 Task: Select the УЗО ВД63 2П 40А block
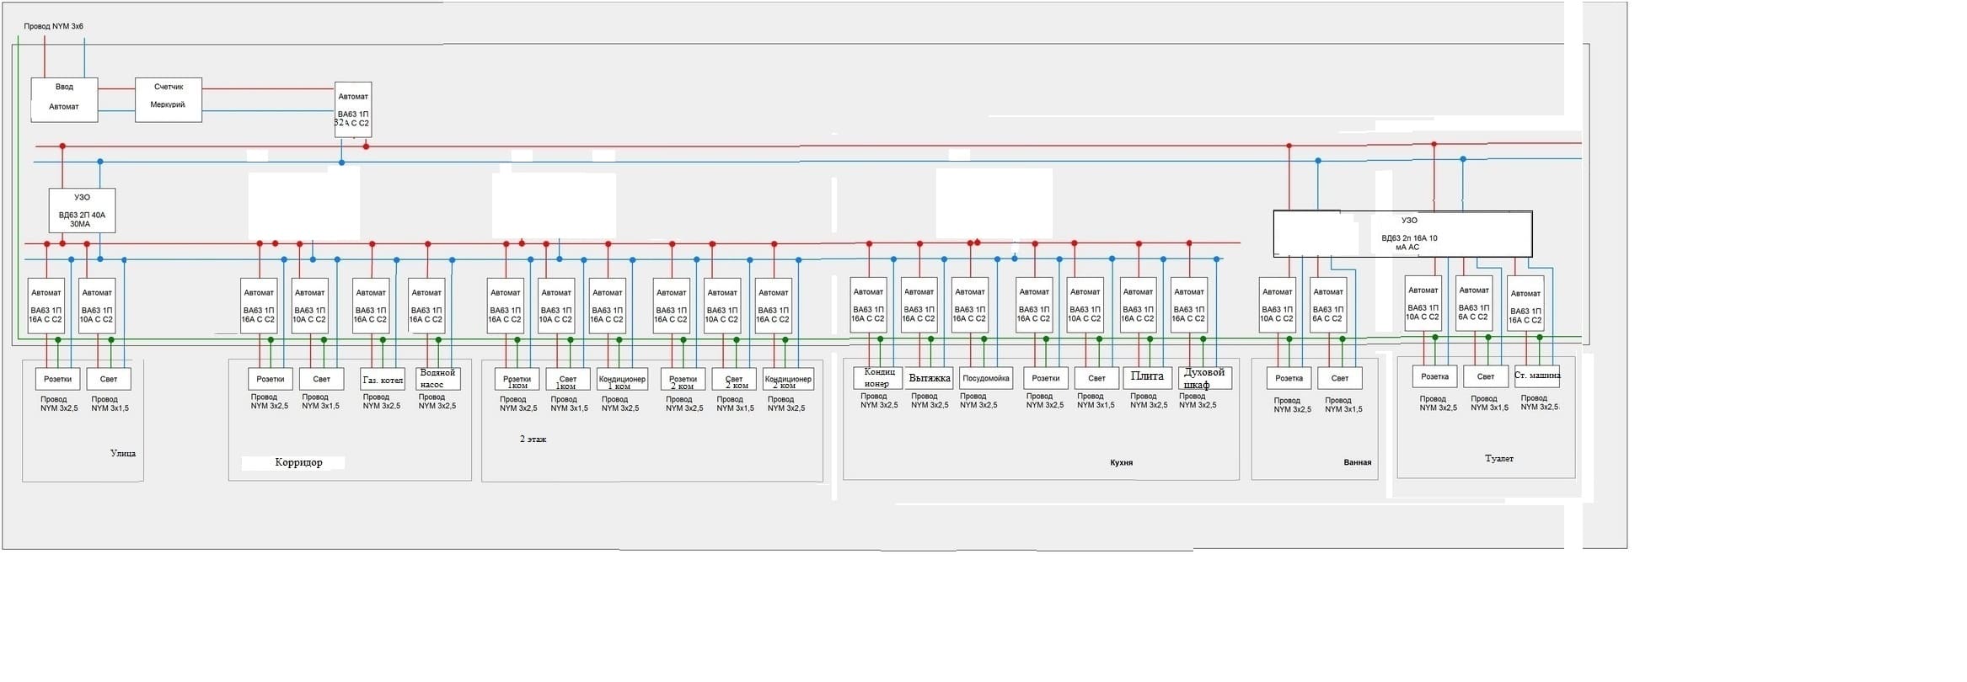click(x=82, y=210)
